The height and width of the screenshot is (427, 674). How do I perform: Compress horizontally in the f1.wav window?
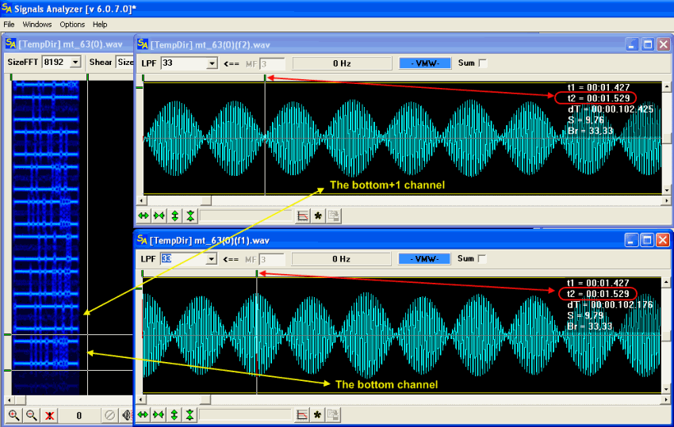click(x=159, y=414)
